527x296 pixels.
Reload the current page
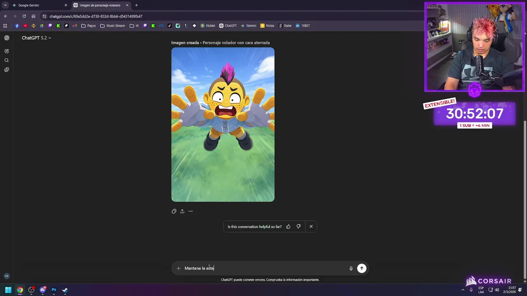[x=24, y=16]
